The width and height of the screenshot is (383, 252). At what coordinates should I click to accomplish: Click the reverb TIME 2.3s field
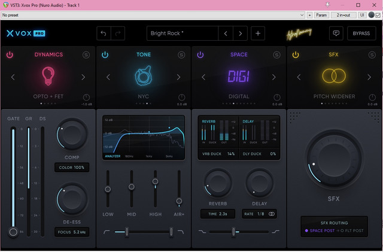tap(218, 214)
